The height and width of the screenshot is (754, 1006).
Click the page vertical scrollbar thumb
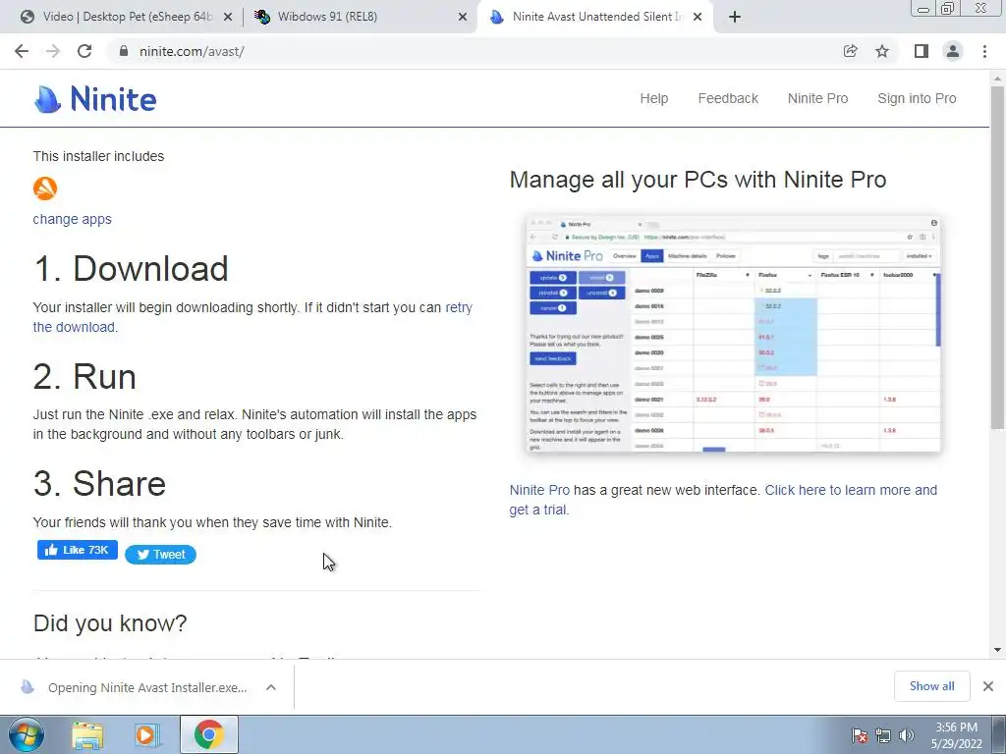(x=997, y=256)
